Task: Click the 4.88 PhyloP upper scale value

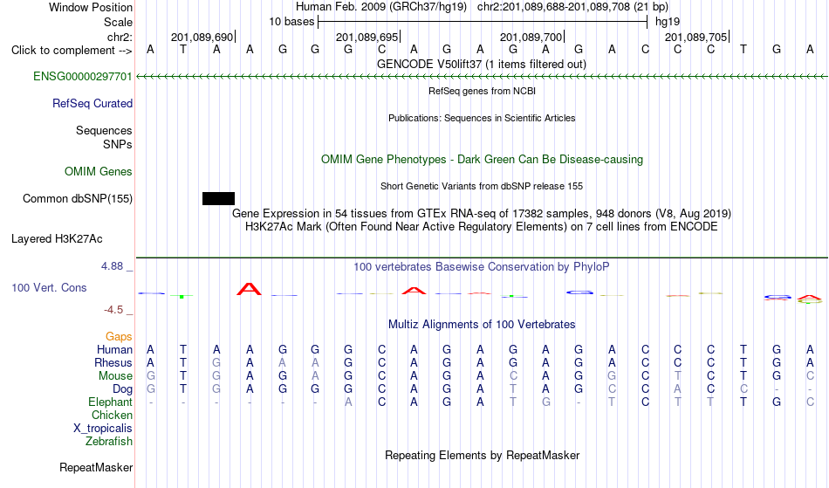Action: coord(112,266)
